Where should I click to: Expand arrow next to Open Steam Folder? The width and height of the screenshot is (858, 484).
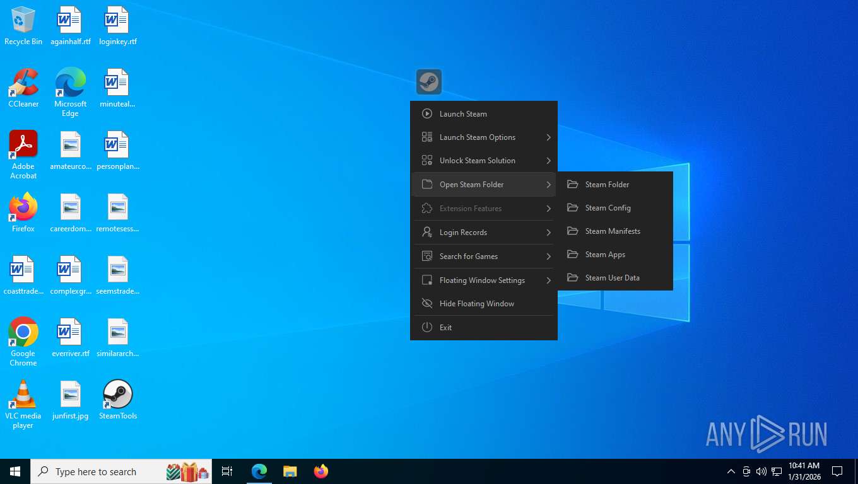click(x=548, y=185)
